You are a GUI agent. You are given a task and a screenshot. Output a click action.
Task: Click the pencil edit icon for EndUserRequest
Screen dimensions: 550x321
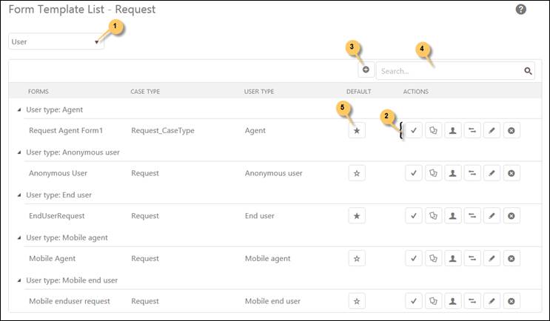(492, 216)
